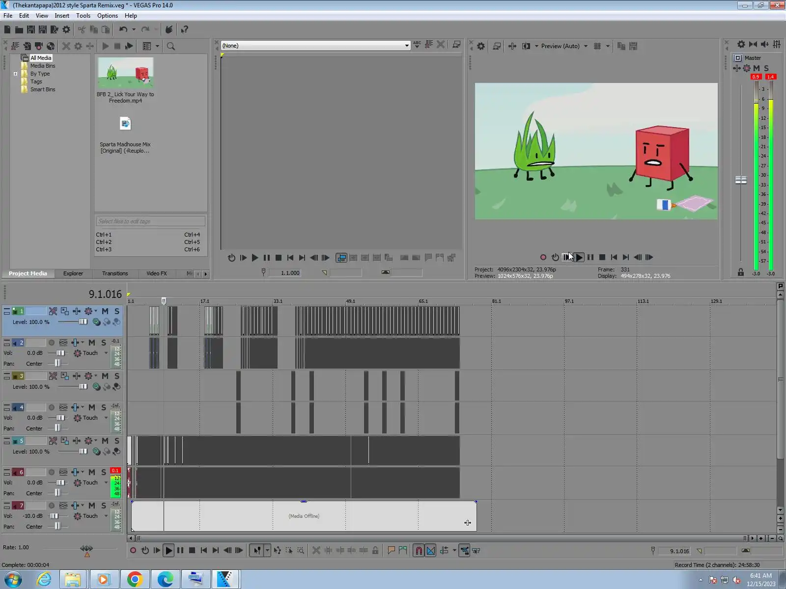The image size is (786, 589).
Task: Click the Envelope Edit Tool icon
Action: pos(278,551)
